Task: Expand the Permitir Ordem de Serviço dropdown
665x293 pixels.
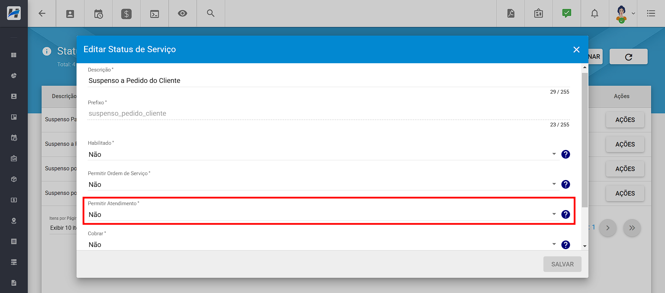Action: (323, 185)
